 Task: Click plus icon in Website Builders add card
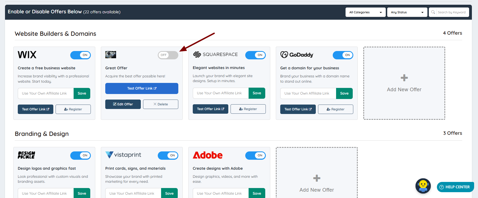[404, 78]
